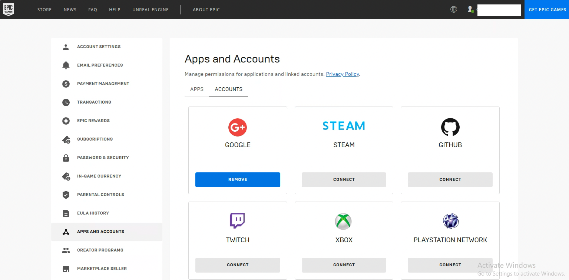Click the STEAM card title text
569x280 pixels.
[344, 145]
